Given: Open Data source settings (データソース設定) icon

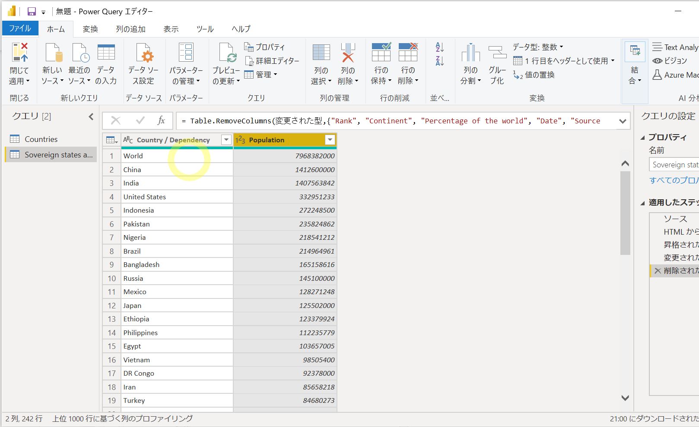Looking at the screenshot, I should point(144,52).
